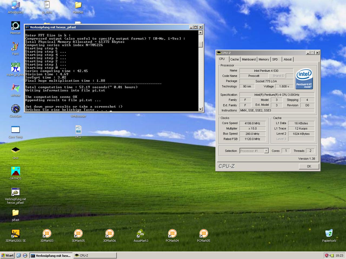Viewport: 346px width, 259px height.
Task: Launch the ClockGen desktop icon
Action: [x=15, y=109]
